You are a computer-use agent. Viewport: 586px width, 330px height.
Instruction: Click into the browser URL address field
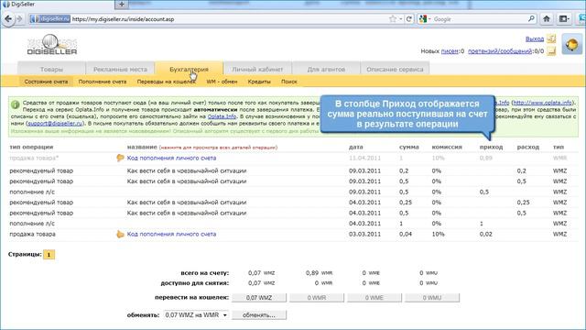tap(228, 18)
